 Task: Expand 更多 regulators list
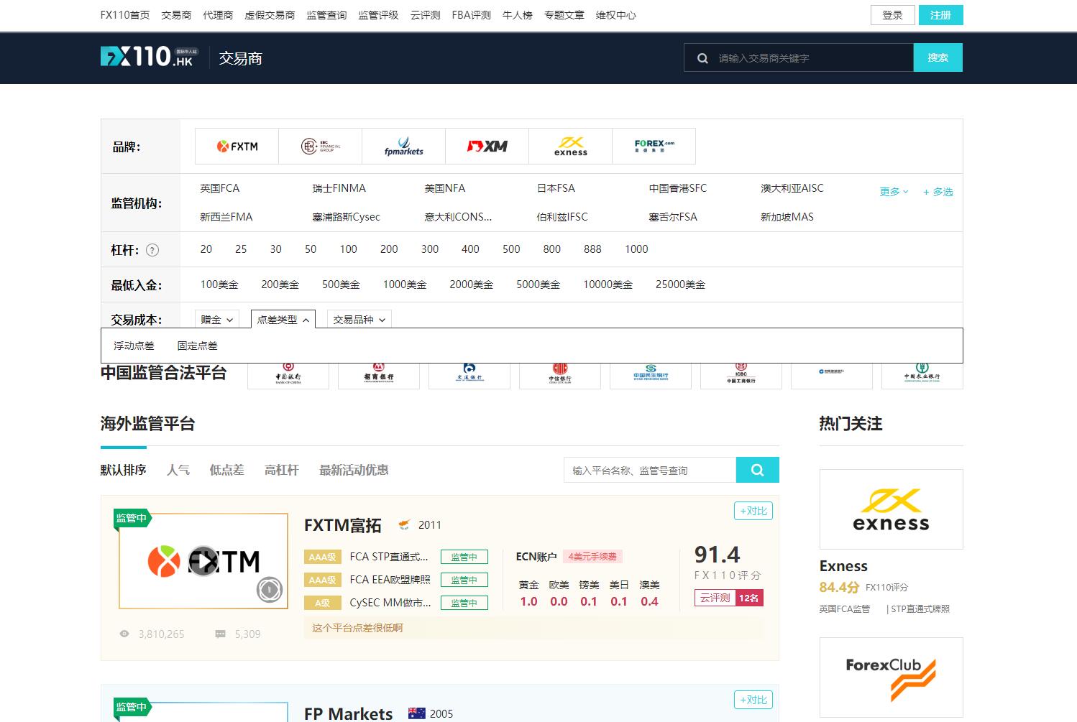[x=894, y=192]
